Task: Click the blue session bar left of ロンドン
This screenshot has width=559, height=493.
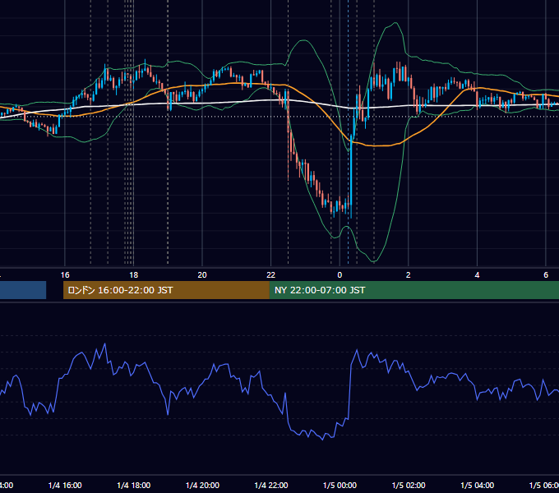Action: coord(23,290)
